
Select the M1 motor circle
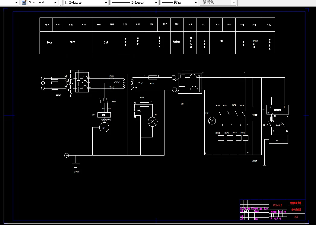[104, 127]
